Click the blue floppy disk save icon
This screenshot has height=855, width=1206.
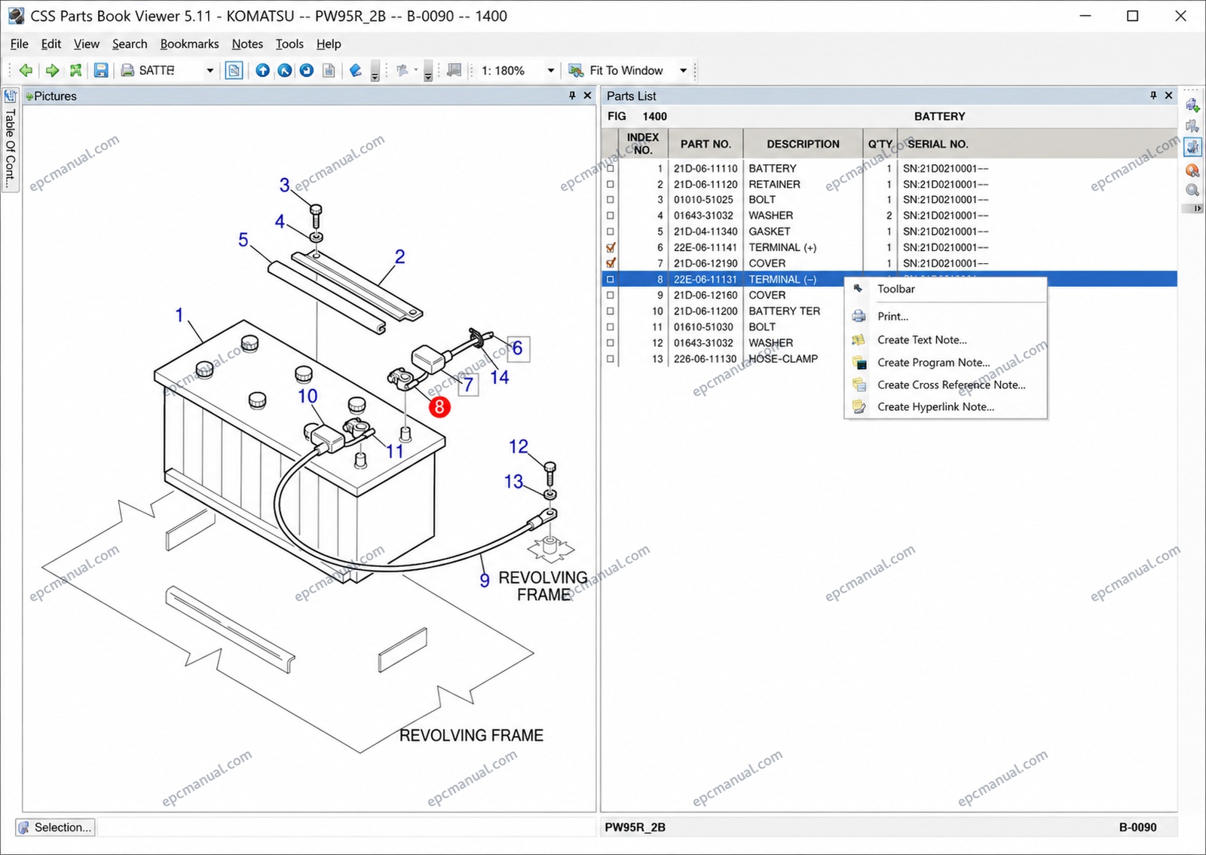click(101, 70)
